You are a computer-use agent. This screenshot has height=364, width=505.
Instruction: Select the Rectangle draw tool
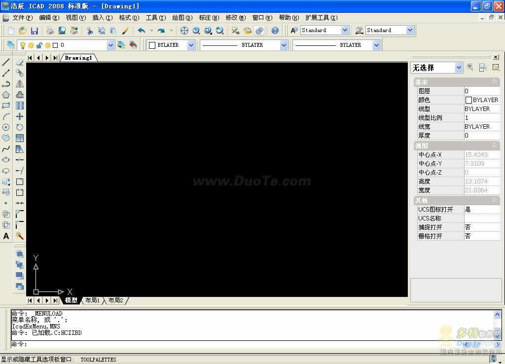(6, 106)
